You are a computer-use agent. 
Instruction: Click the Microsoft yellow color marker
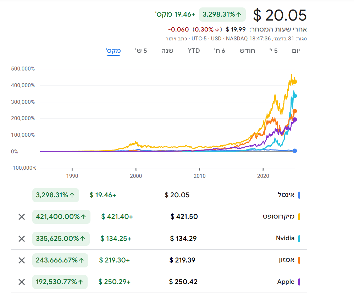299,217
